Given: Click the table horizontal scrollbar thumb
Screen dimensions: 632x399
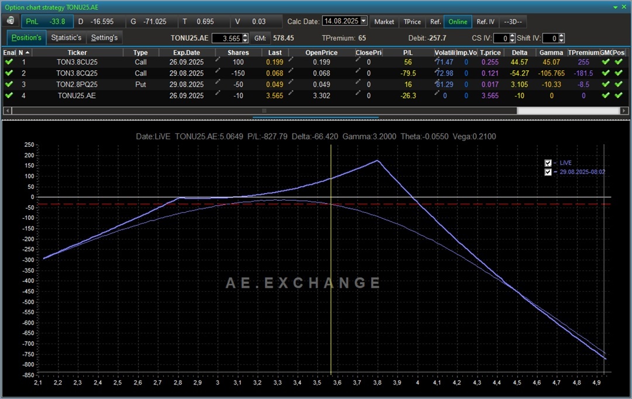Looking at the screenshot, I should coord(264,111).
